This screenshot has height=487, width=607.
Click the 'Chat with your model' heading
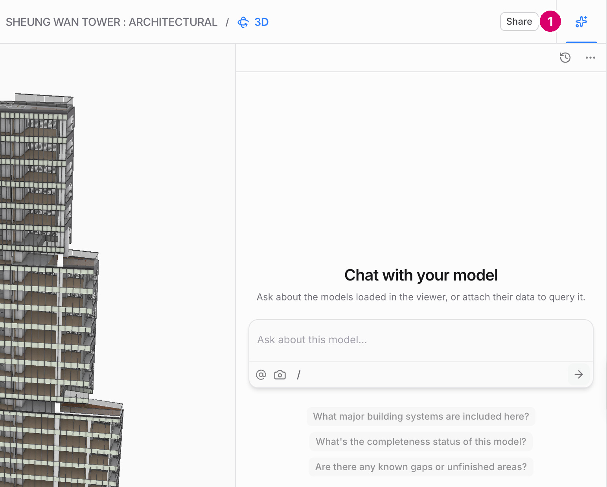tap(421, 275)
